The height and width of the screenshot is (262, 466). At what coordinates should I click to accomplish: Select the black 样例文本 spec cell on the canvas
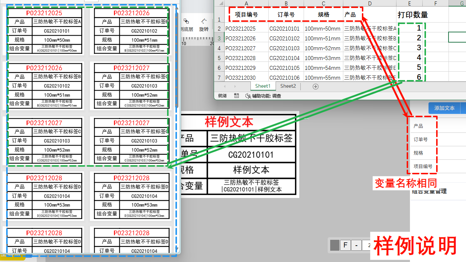point(251,170)
